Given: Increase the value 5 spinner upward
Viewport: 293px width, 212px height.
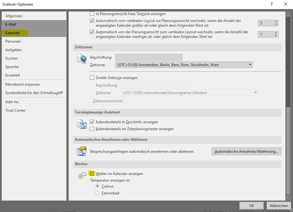Looking at the screenshot, I should tap(276, 22).
